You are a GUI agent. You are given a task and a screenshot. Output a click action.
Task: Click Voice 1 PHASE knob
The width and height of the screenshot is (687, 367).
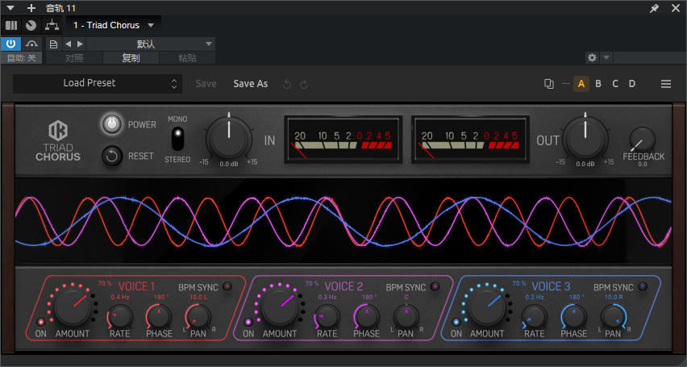point(159,318)
